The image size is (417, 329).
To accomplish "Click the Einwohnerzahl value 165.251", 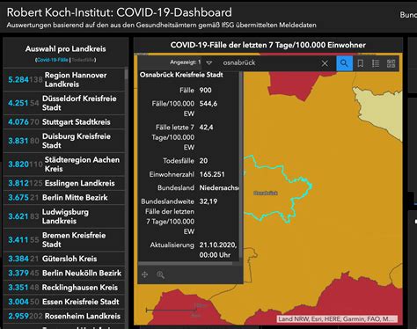I will pos(212,174).
